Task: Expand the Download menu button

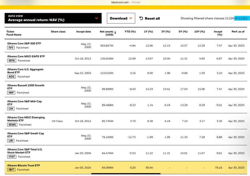Action: [x=121, y=18]
